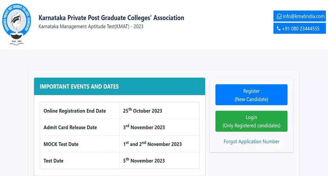Select the Online Registration End Date row label
The image size is (328, 176).
coord(75,111)
